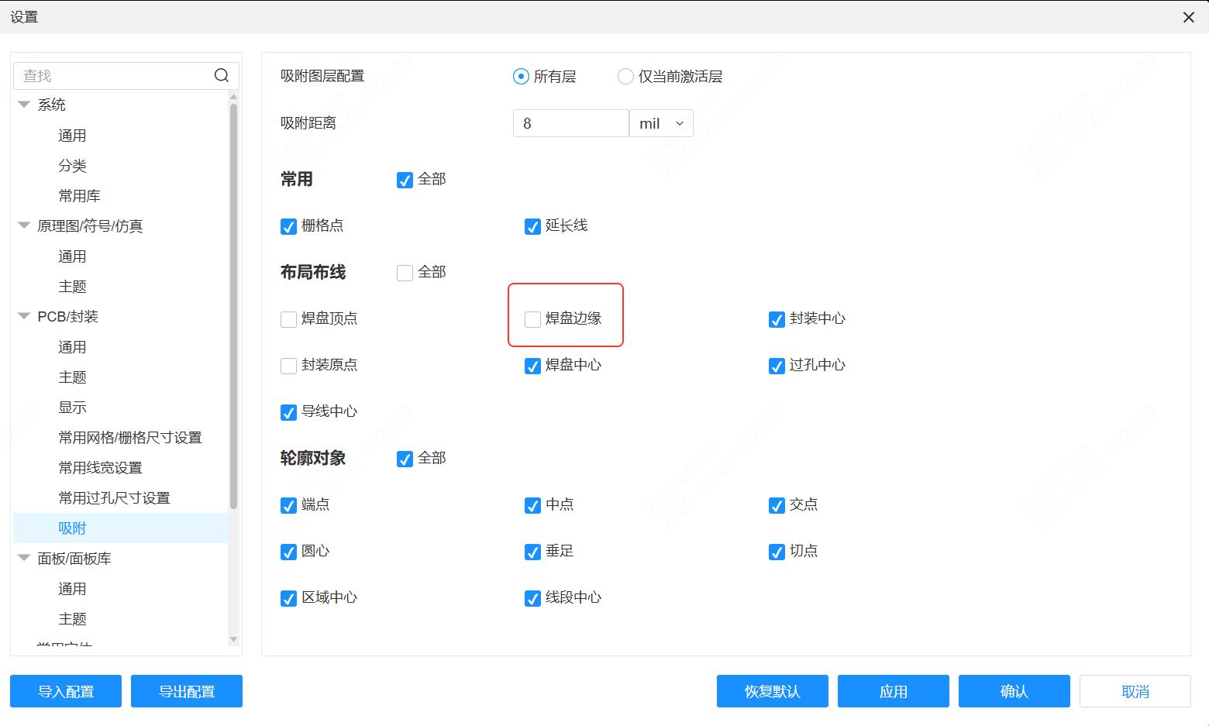Collapse the 系统 tree section

[24, 105]
